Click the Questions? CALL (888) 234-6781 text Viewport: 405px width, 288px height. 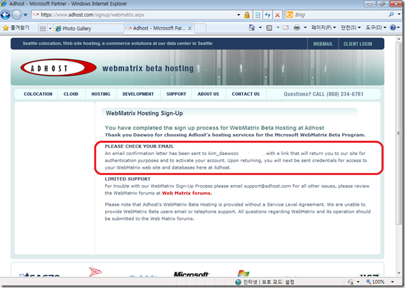point(323,94)
